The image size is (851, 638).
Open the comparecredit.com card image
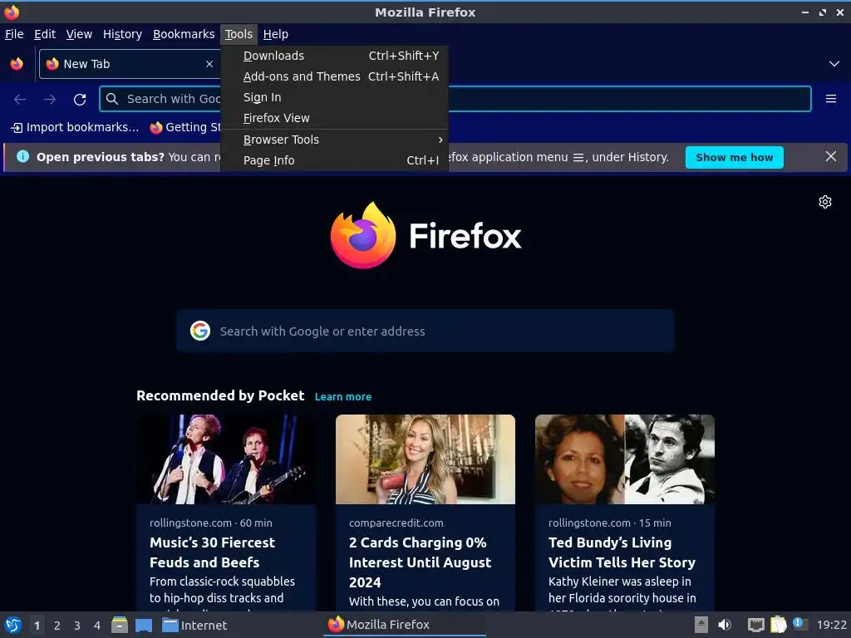pyautogui.click(x=425, y=459)
